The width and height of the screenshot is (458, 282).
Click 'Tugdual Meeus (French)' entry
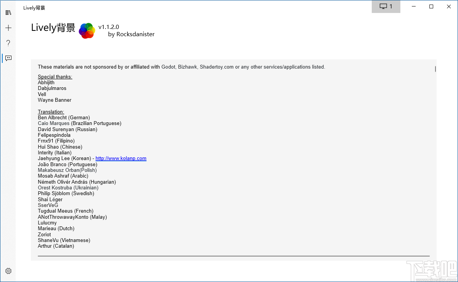[x=66, y=211]
